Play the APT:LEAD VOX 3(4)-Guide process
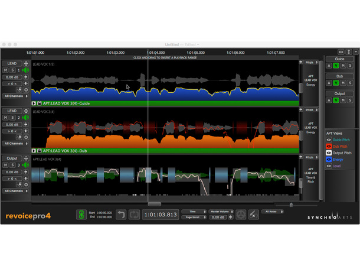Image resolution: width=360 pixels, height=266 pixels. 34,103
